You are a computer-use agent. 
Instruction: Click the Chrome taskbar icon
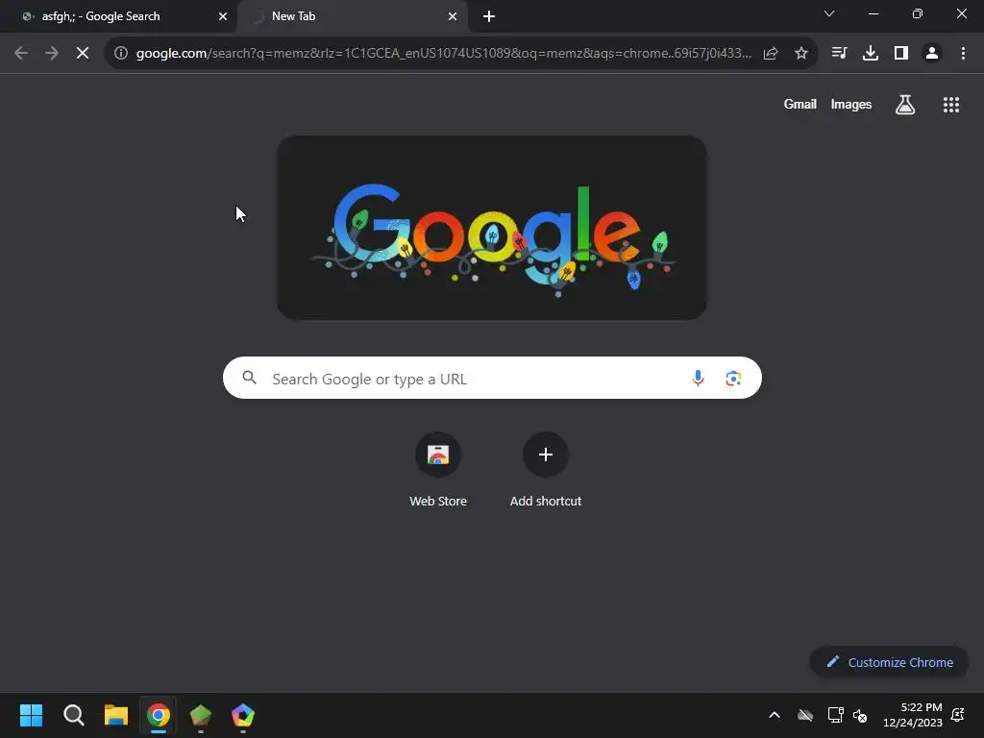pos(159,715)
